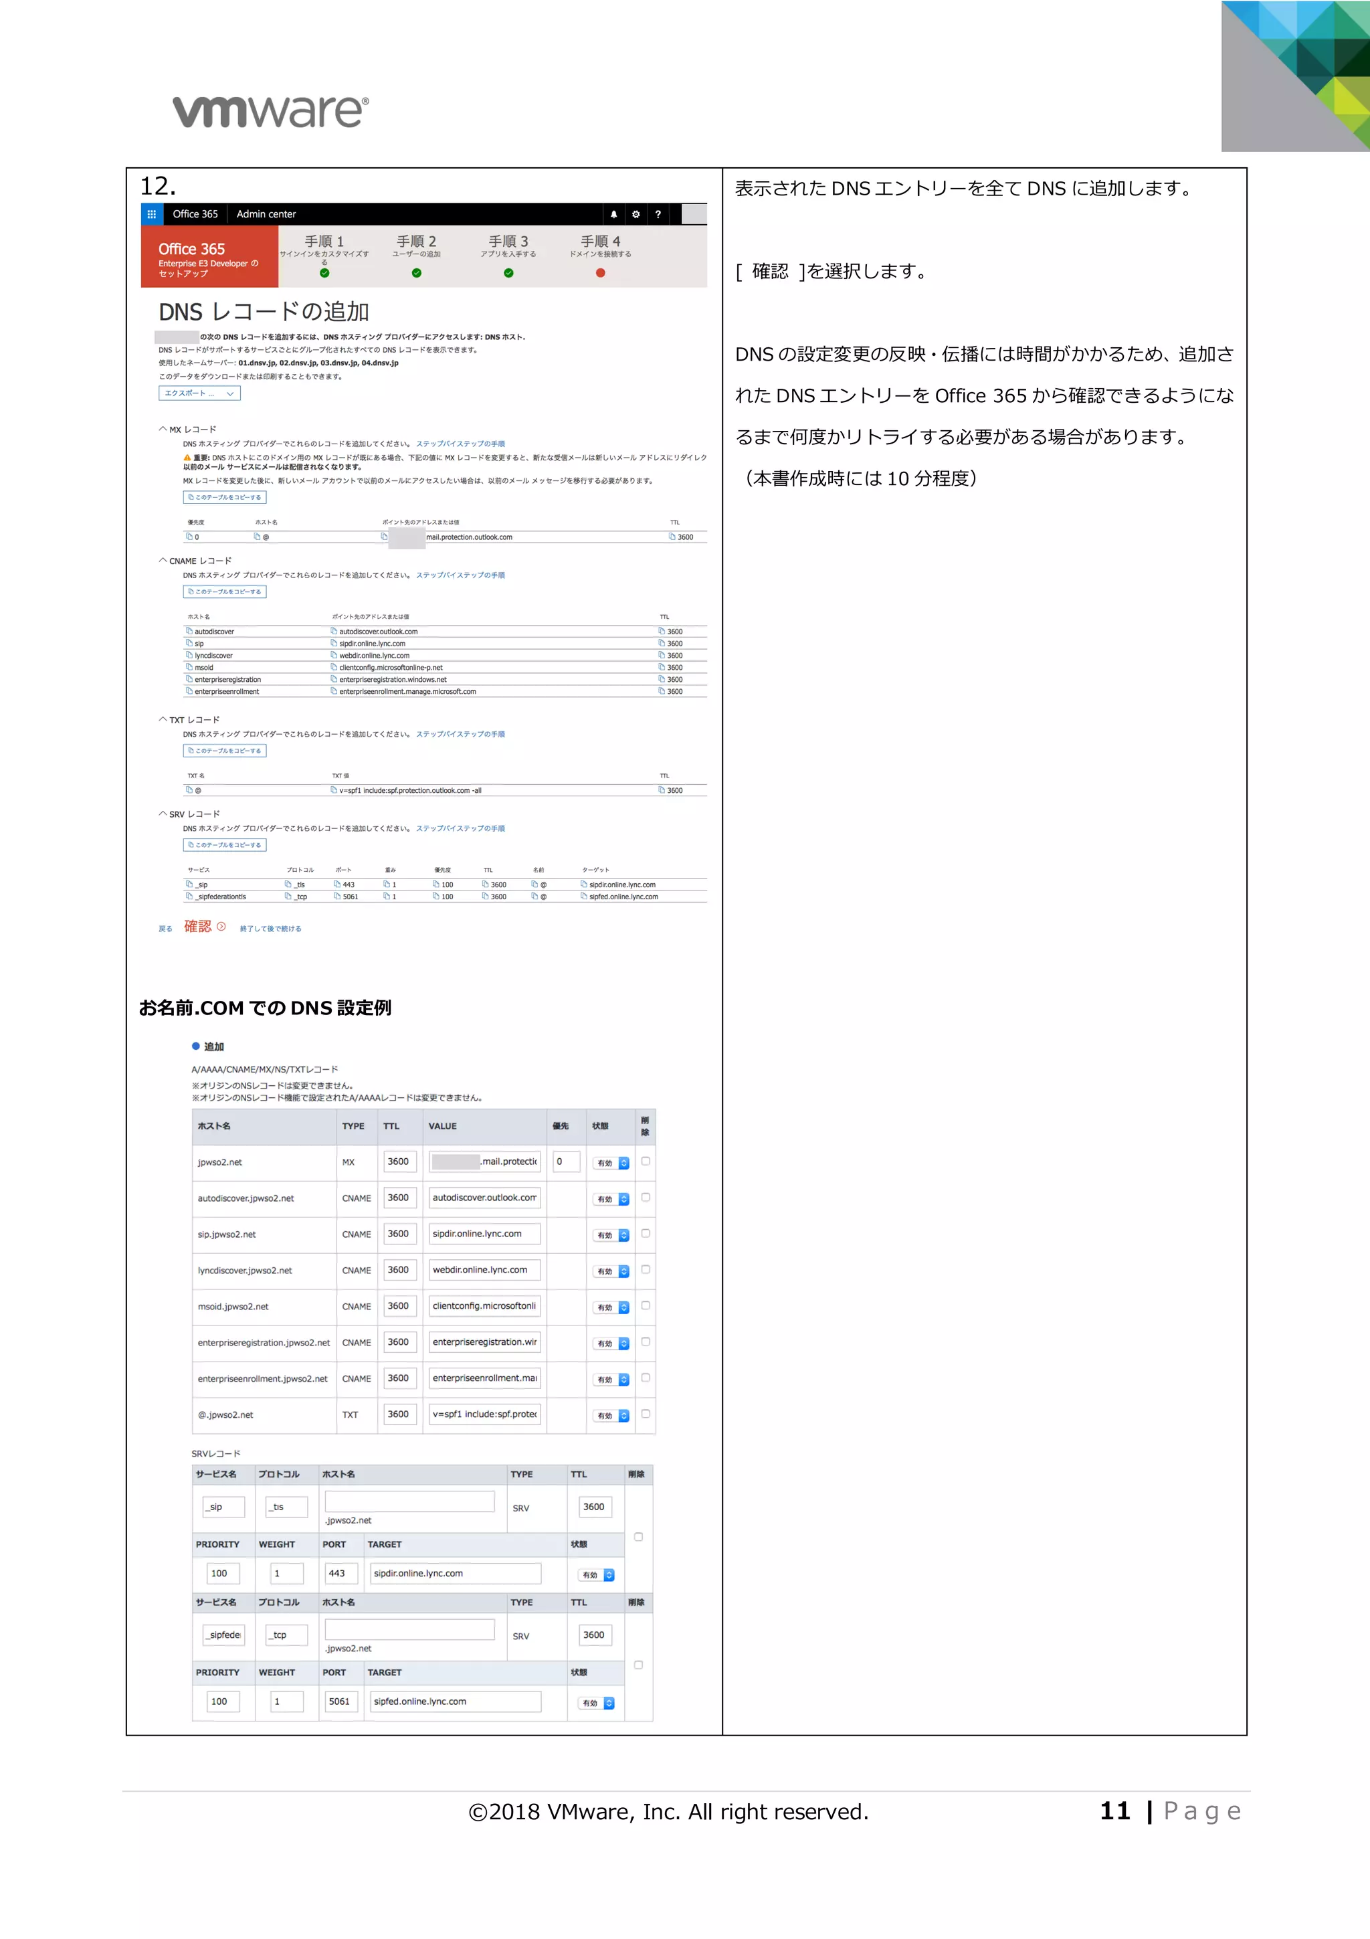Viewport: 1370px width, 1939px height.
Task: Select the 手順 2 ユーザーの追加 step
Action: [416, 255]
